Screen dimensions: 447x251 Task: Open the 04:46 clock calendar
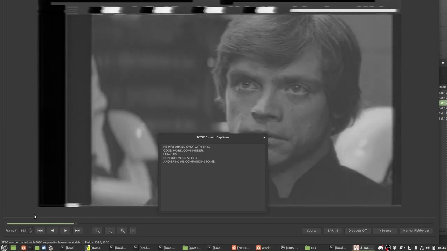tap(441, 248)
